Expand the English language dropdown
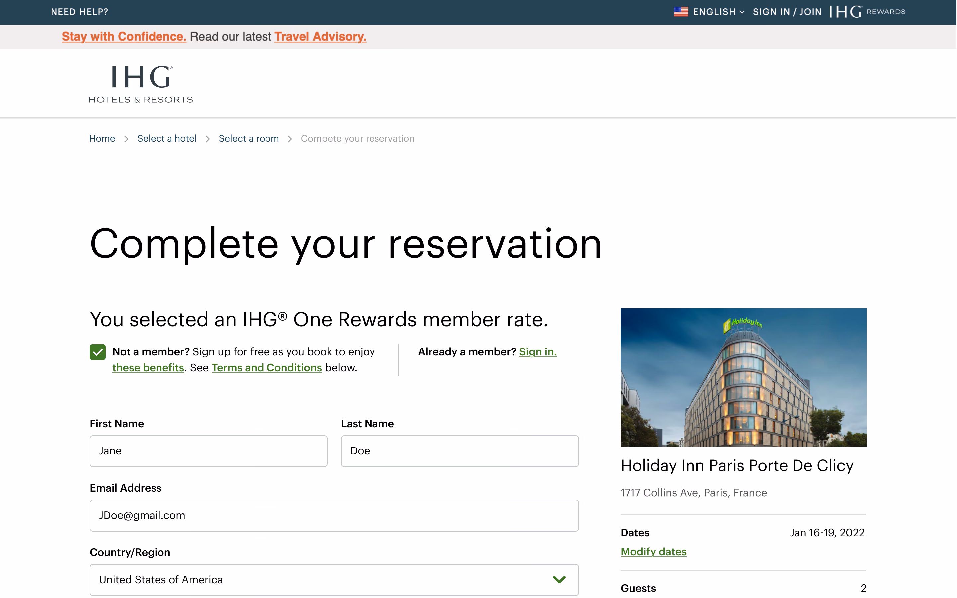Viewport: 957px width, 598px height. click(718, 12)
